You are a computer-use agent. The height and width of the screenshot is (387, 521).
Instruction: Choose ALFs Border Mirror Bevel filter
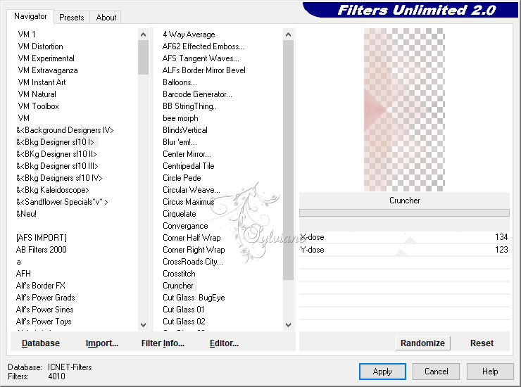(204, 70)
